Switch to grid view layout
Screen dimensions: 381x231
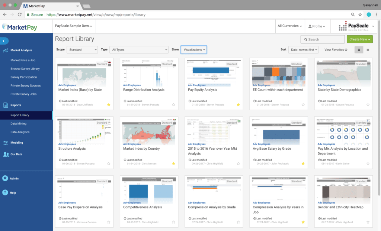coord(359,50)
